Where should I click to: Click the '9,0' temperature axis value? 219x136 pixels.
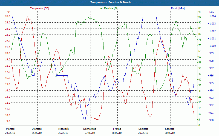(x=8, y=121)
